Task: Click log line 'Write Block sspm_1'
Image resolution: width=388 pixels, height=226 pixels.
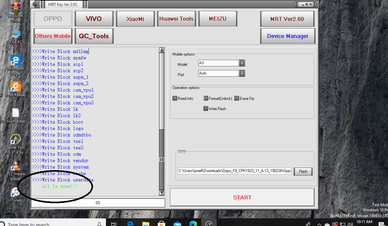Action: click(x=60, y=77)
